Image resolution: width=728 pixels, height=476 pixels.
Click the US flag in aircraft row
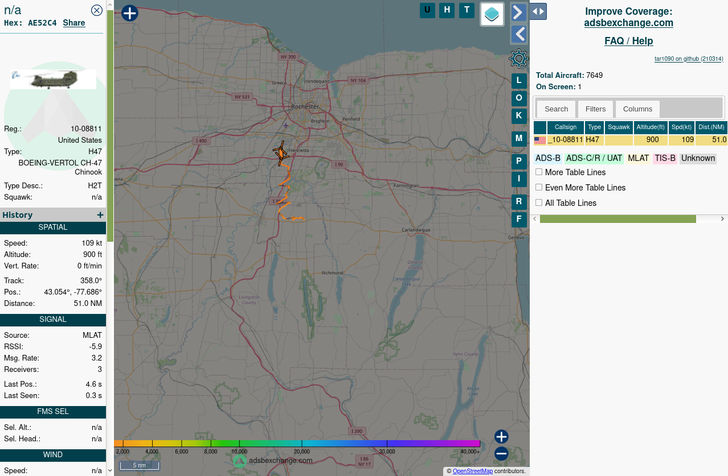[540, 140]
